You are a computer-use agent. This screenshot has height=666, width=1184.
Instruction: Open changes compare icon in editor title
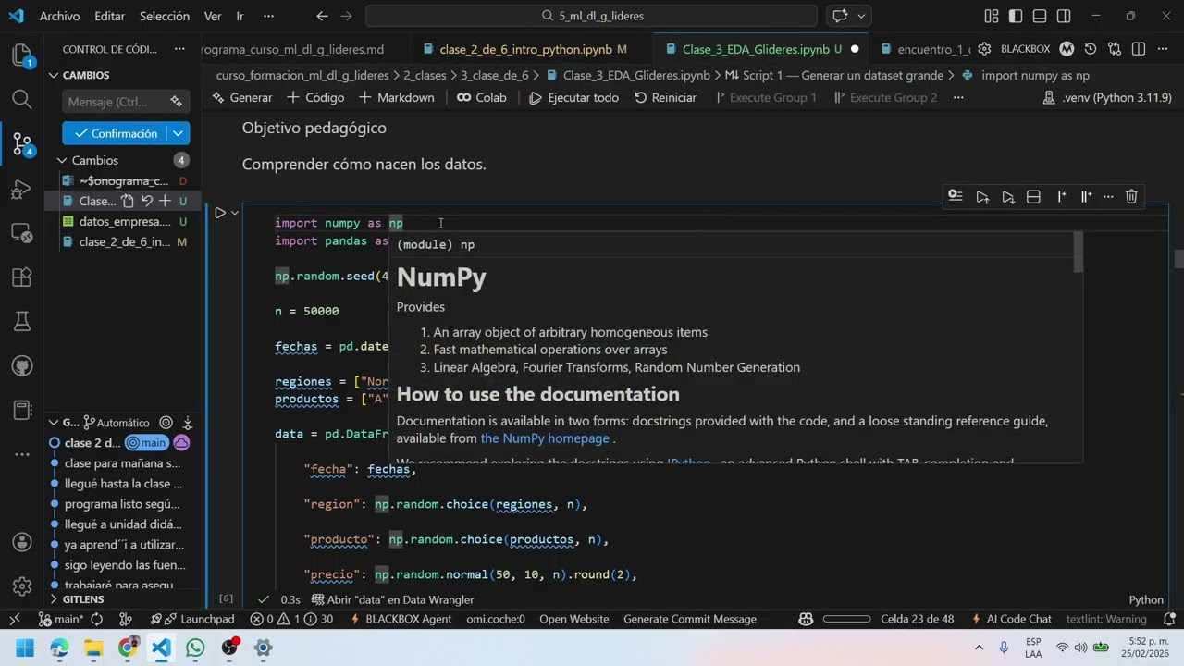tap(1115, 49)
